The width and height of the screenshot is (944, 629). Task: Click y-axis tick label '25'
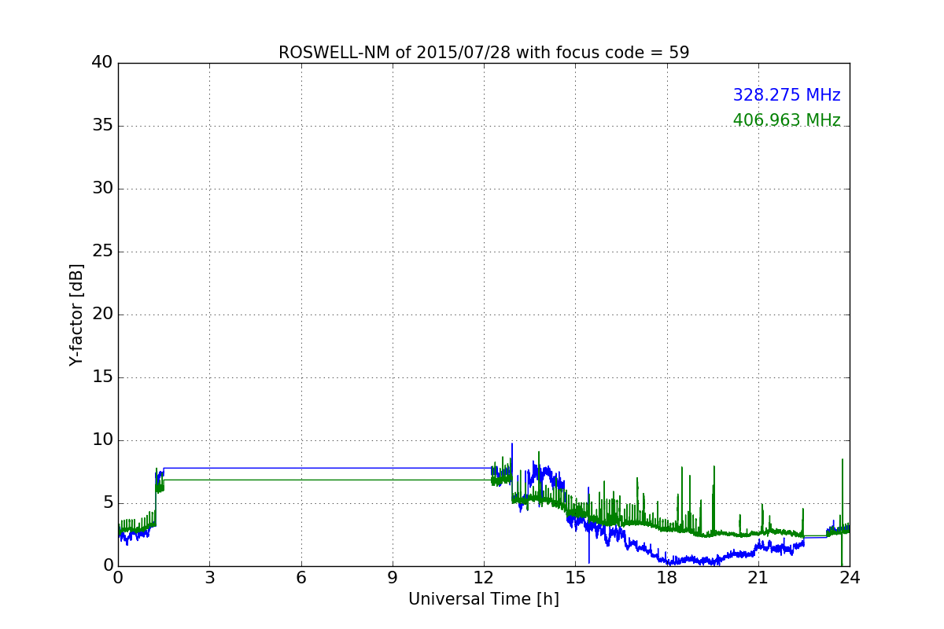point(102,251)
